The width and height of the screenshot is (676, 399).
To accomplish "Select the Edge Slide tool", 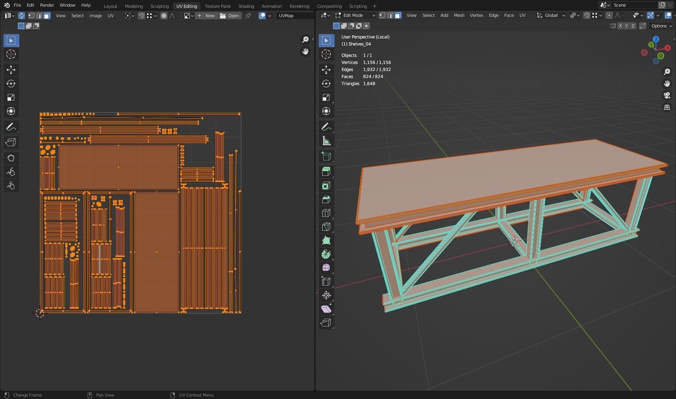I will click(326, 281).
